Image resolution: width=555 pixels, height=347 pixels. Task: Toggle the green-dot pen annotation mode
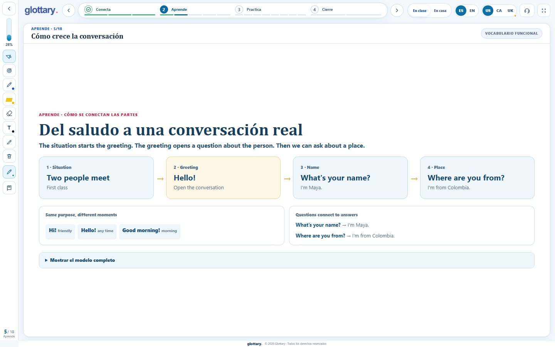[x=9, y=172]
